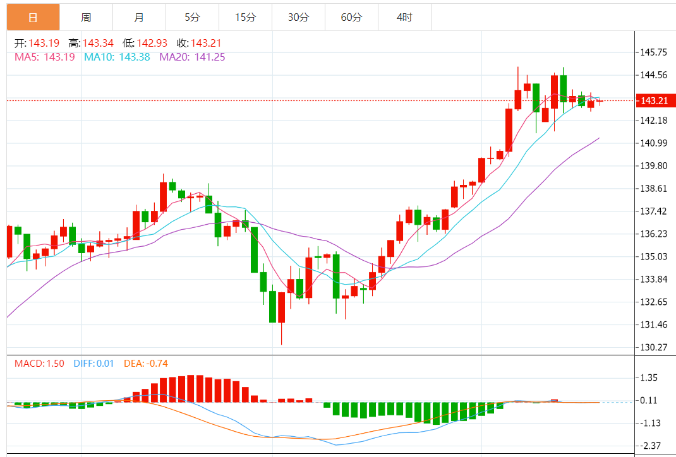The width and height of the screenshot is (676, 457).
Task: Click the 140.99 price axis label
Action: click(654, 143)
